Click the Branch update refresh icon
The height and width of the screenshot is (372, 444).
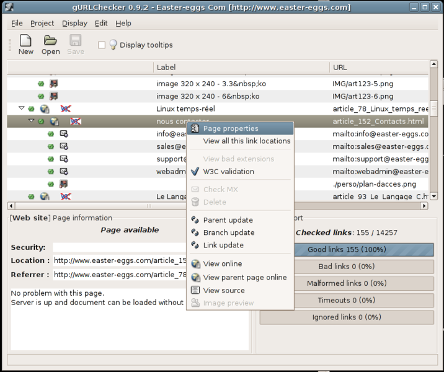click(195, 232)
